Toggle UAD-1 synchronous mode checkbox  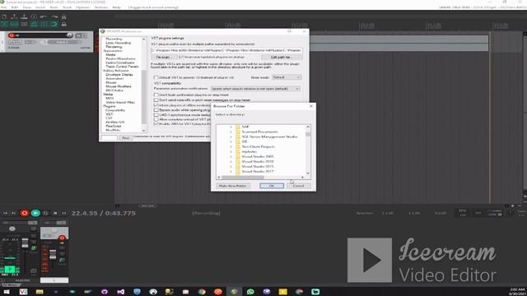[156, 115]
